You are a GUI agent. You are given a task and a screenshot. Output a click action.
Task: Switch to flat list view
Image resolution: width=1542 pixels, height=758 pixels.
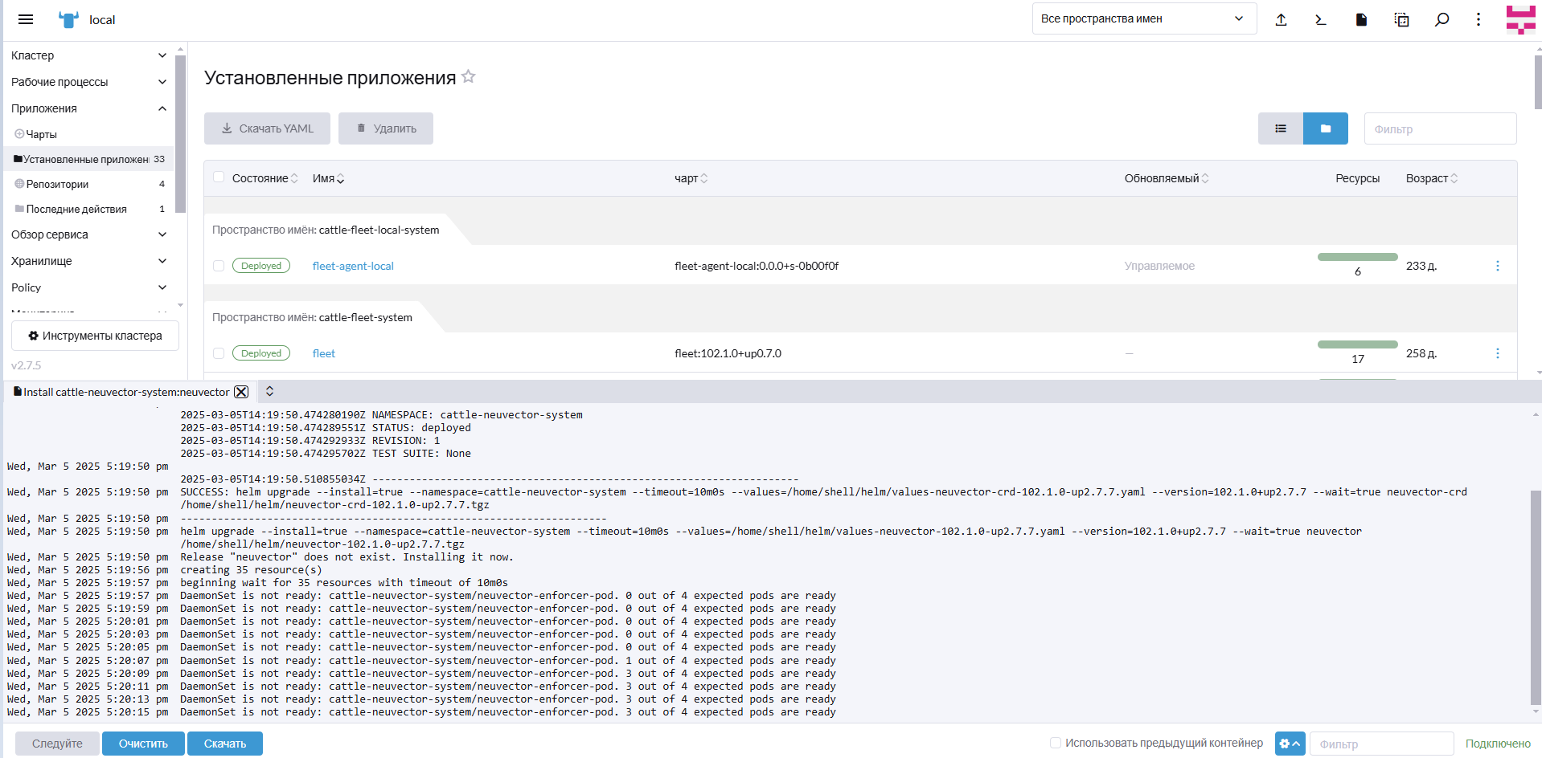[x=1280, y=128]
